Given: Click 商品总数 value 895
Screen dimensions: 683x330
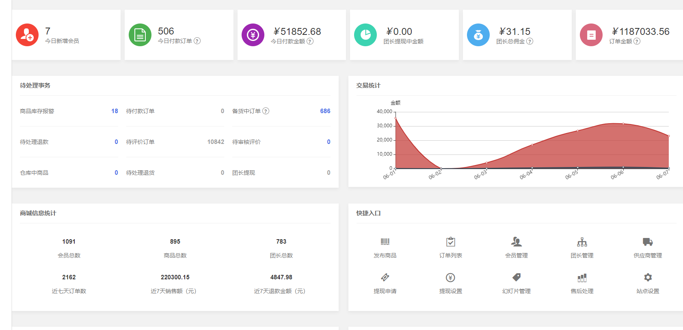Looking at the screenshot, I should (x=175, y=242).
